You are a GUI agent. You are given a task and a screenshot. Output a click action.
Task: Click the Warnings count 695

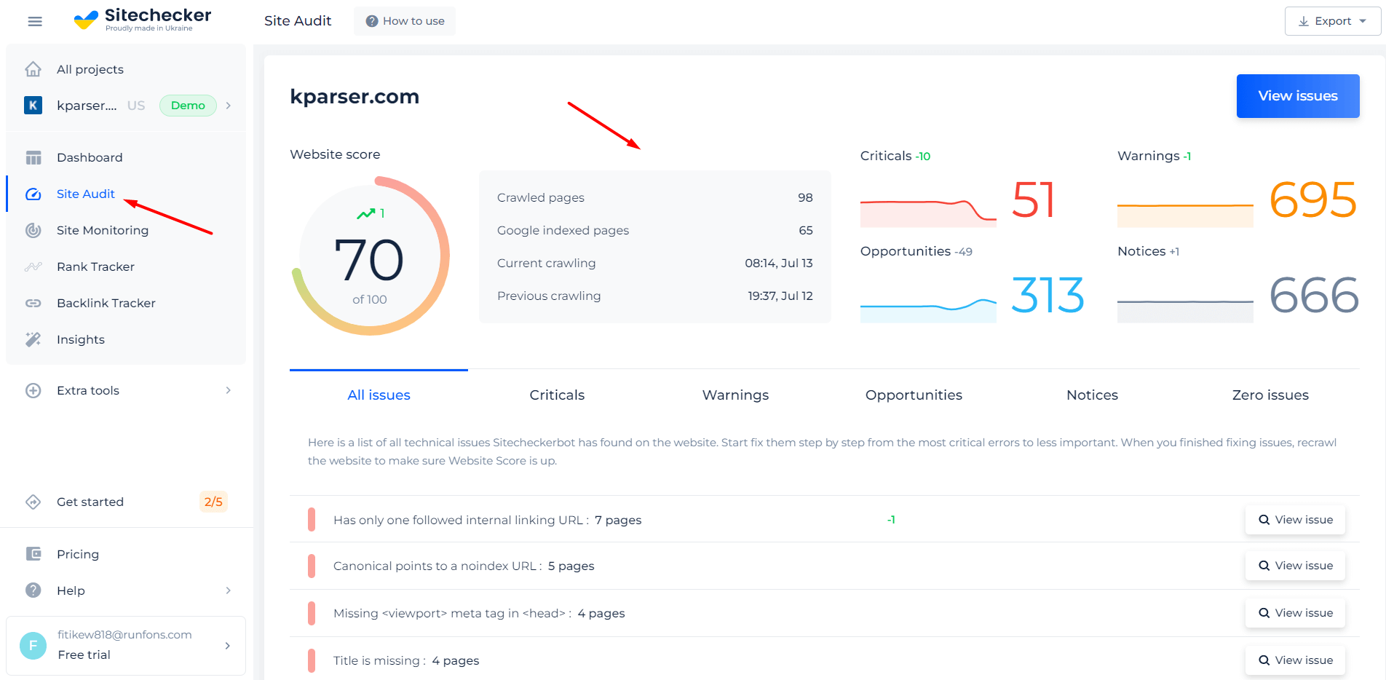click(1313, 200)
